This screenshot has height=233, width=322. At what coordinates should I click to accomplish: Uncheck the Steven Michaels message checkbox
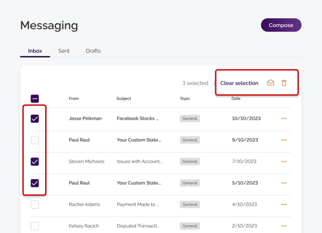35,161
